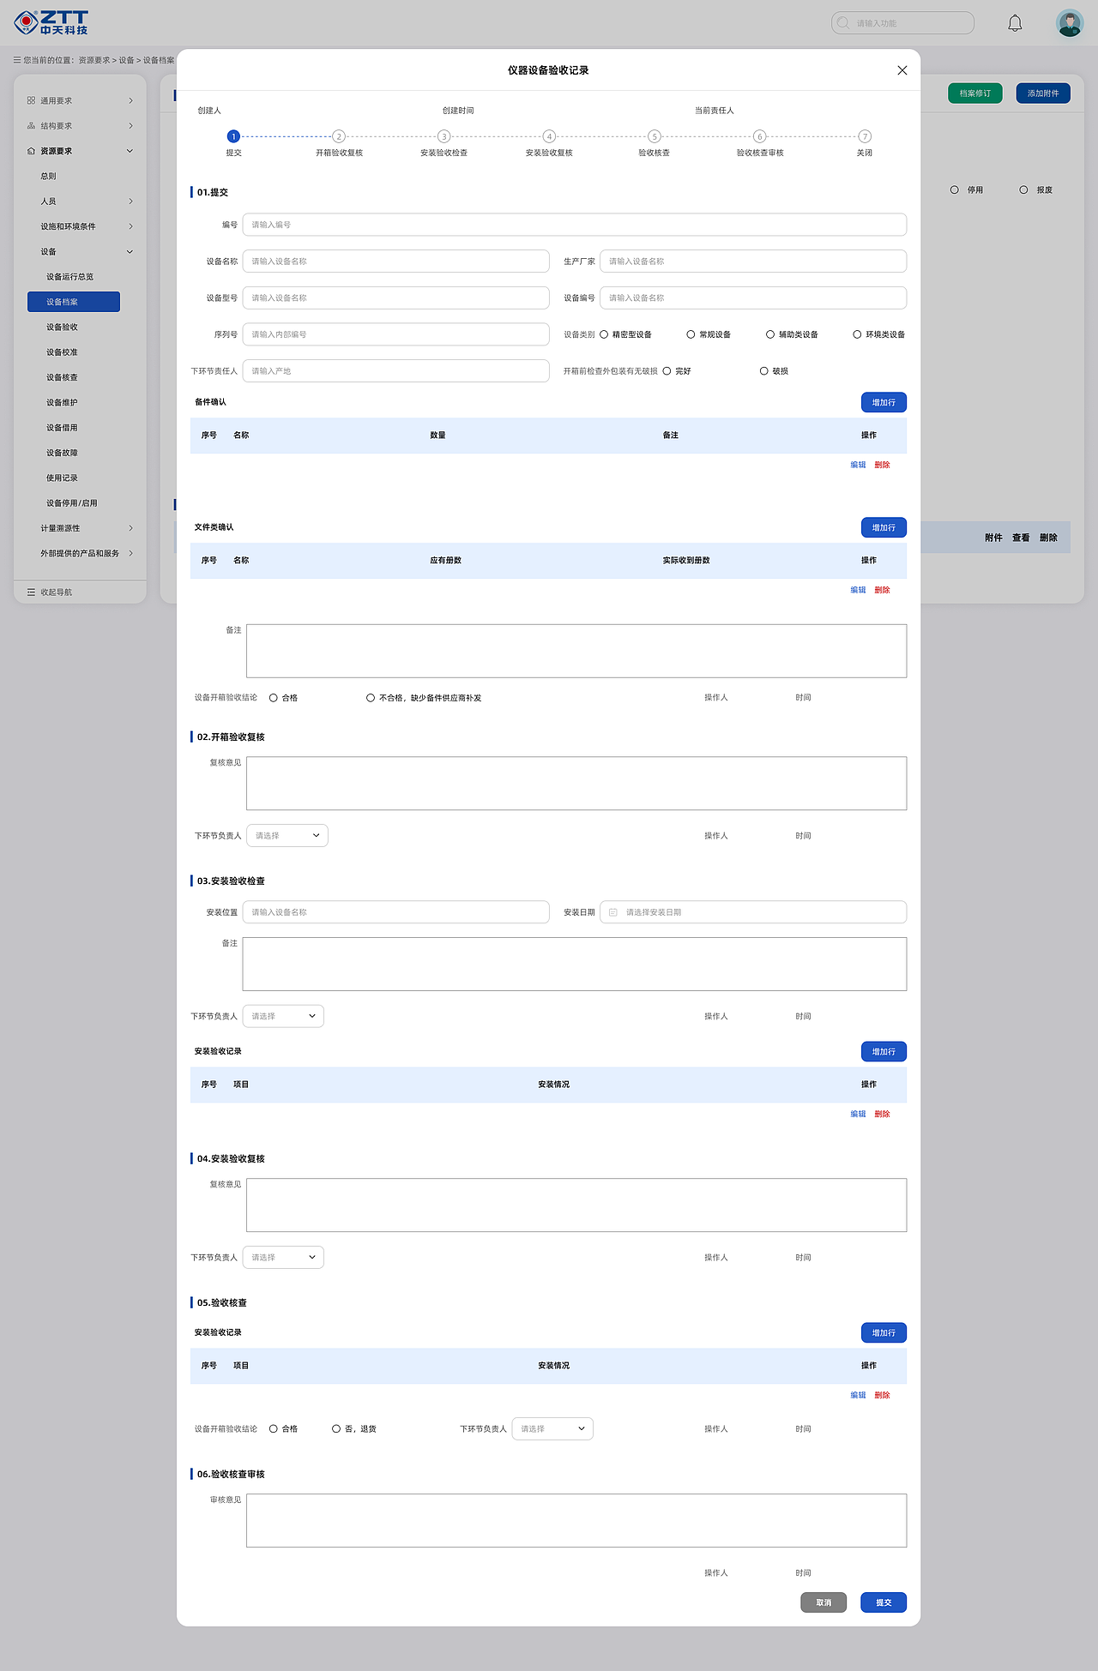This screenshot has width=1098, height=1671.
Task: Click the notification bell icon
Action: pyautogui.click(x=1015, y=23)
